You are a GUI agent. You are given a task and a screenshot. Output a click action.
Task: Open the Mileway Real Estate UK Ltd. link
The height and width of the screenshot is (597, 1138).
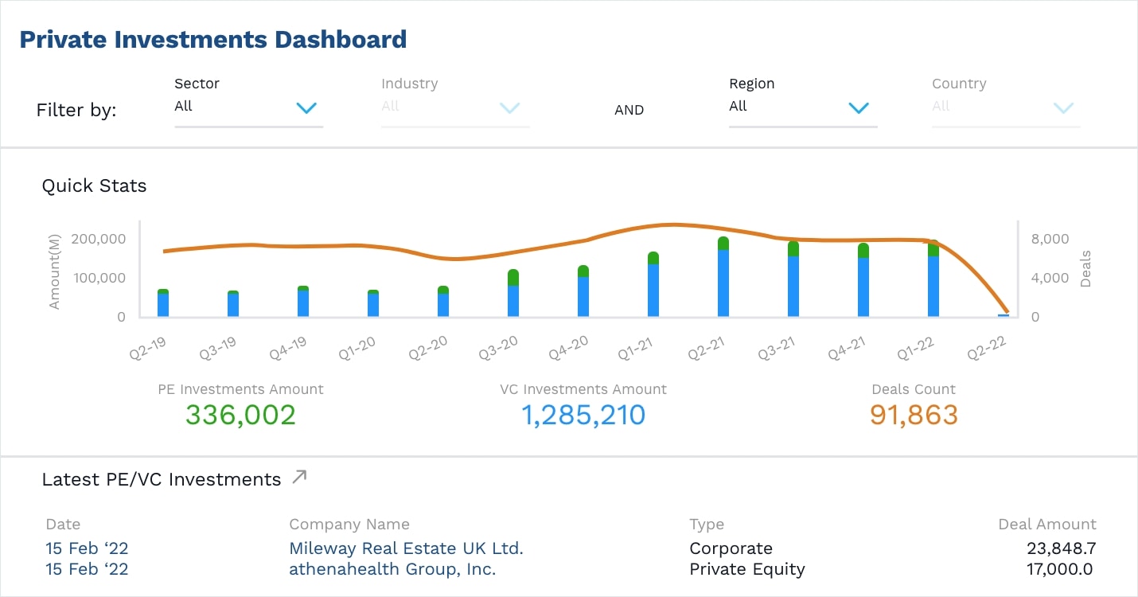click(406, 548)
